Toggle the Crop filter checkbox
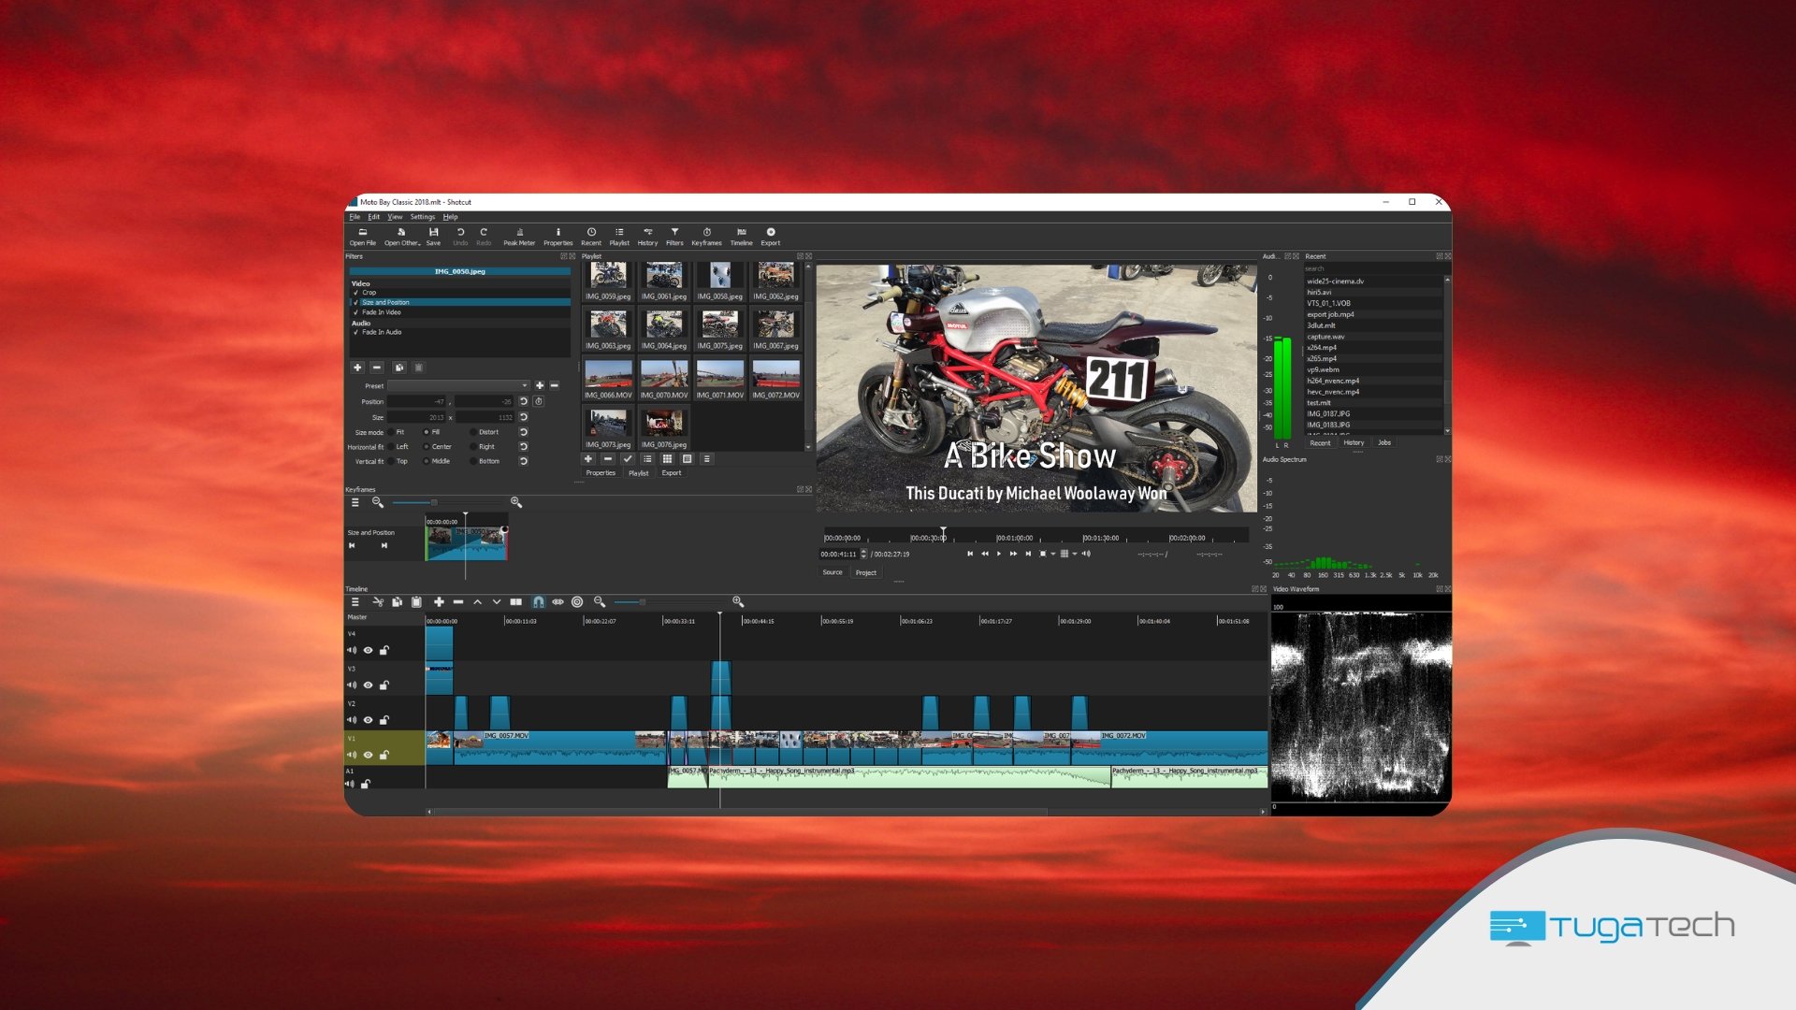 click(355, 293)
